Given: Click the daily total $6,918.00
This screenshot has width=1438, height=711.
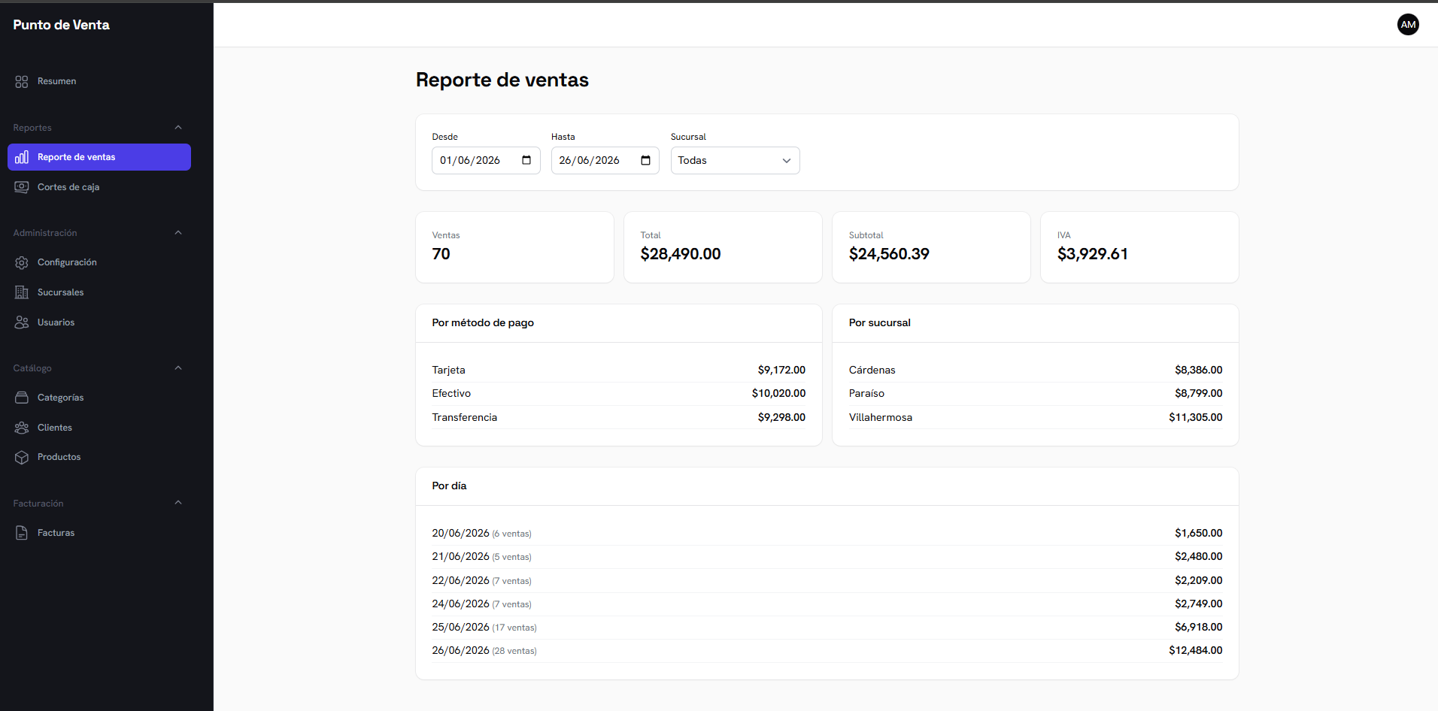Looking at the screenshot, I should click(1199, 627).
